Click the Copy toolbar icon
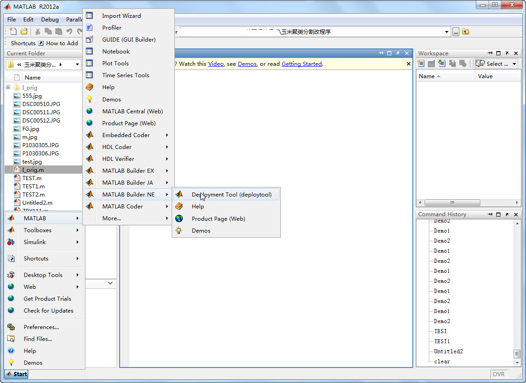 pyautogui.click(x=48, y=32)
